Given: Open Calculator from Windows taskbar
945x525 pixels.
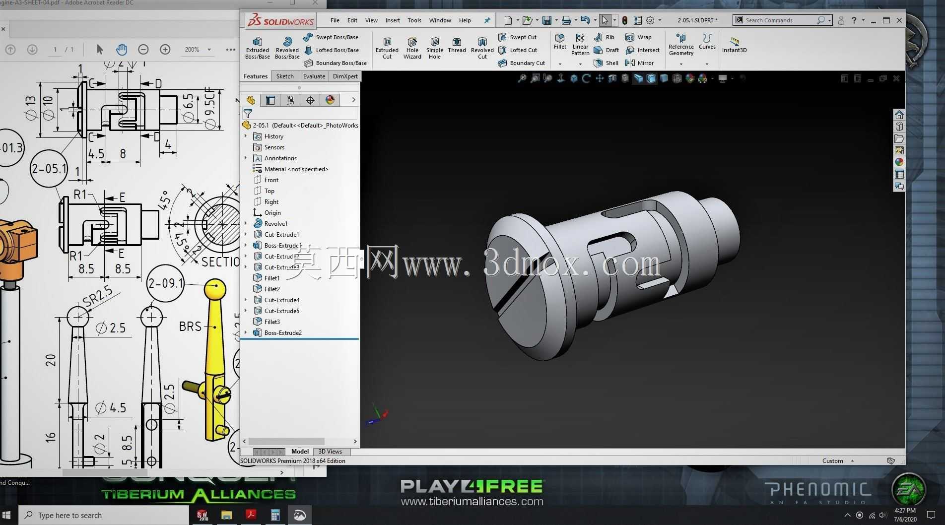Looking at the screenshot, I should tap(275, 515).
